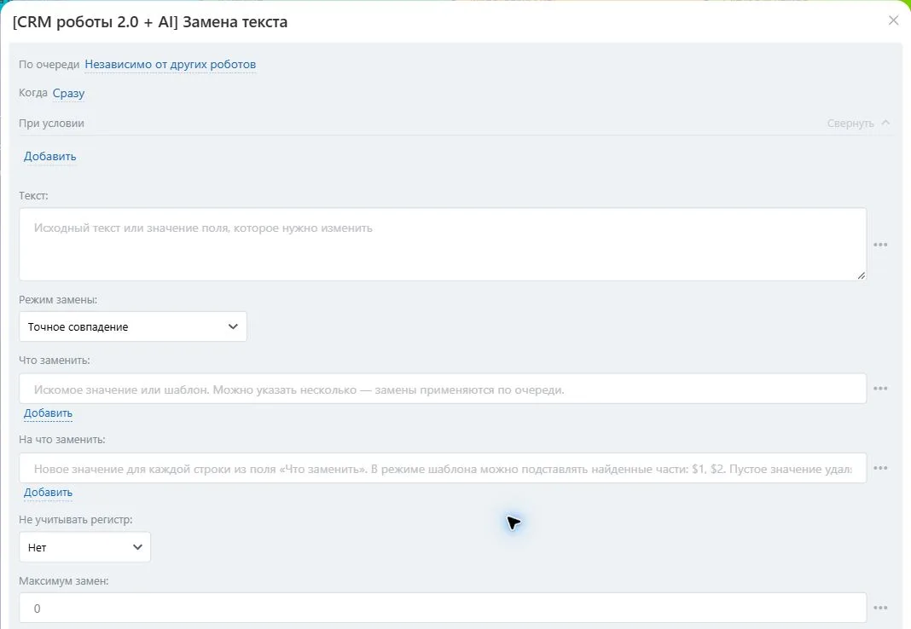The height and width of the screenshot is (629, 911).
Task: Focus the Максимум замен input field
Action: point(443,608)
